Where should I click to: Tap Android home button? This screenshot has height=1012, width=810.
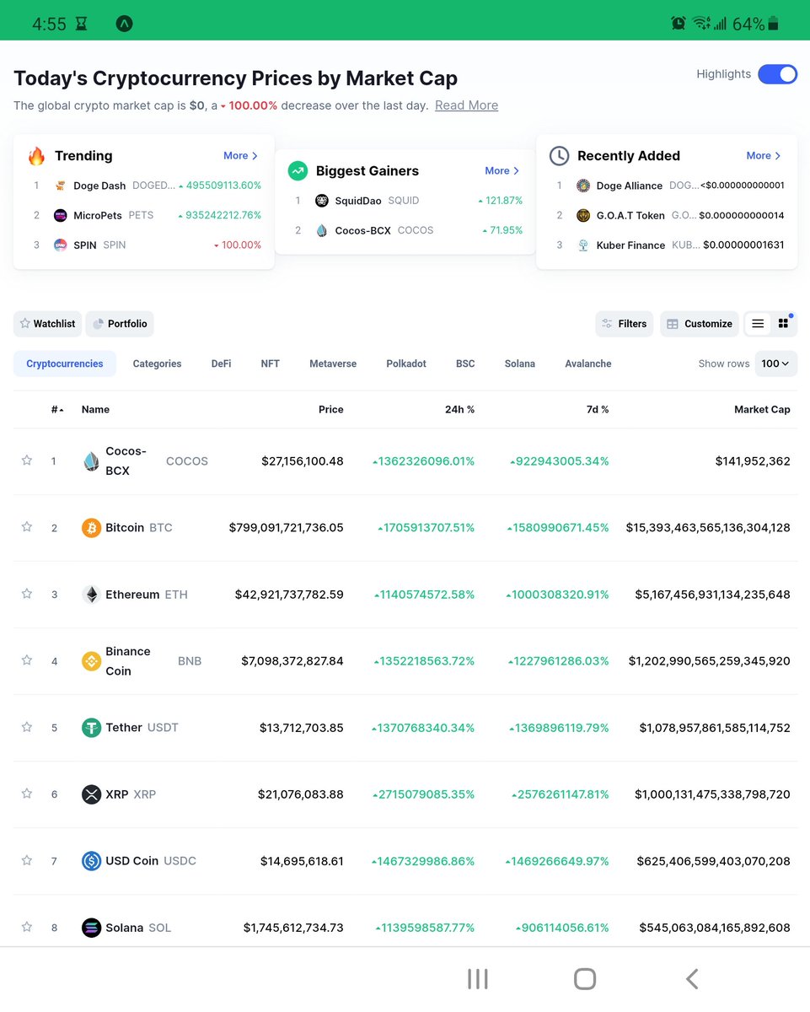pyautogui.click(x=585, y=979)
